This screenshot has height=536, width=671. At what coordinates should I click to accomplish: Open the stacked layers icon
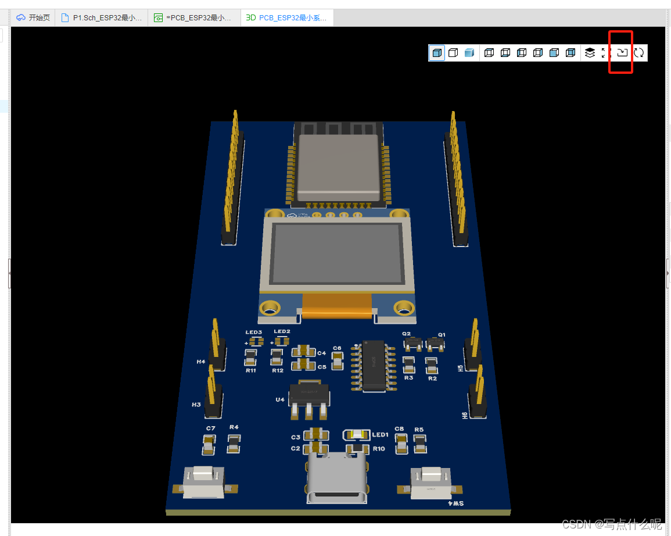click(x=590, y=53)
